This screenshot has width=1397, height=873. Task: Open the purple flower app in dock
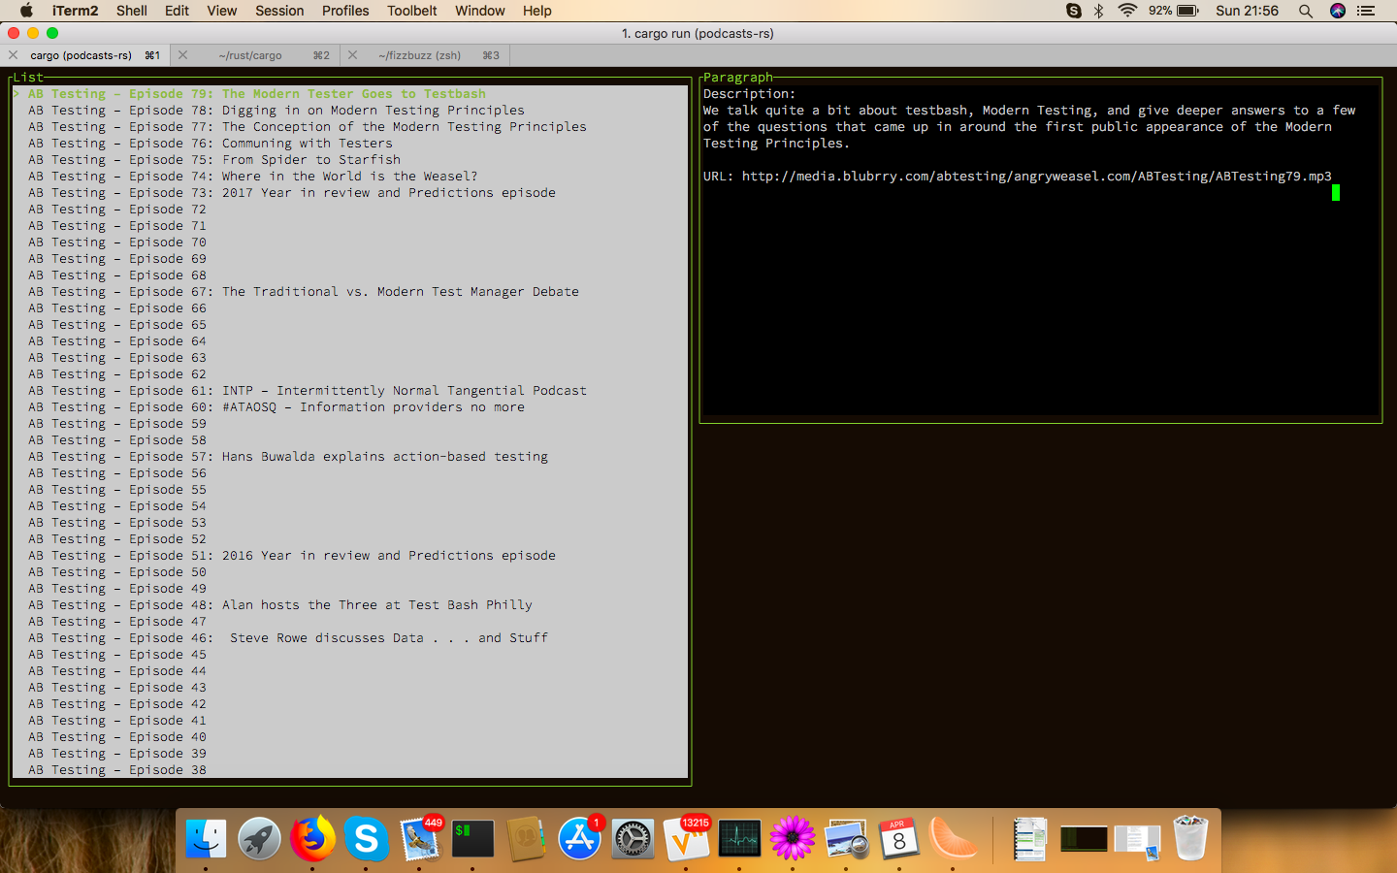[793, 839]
